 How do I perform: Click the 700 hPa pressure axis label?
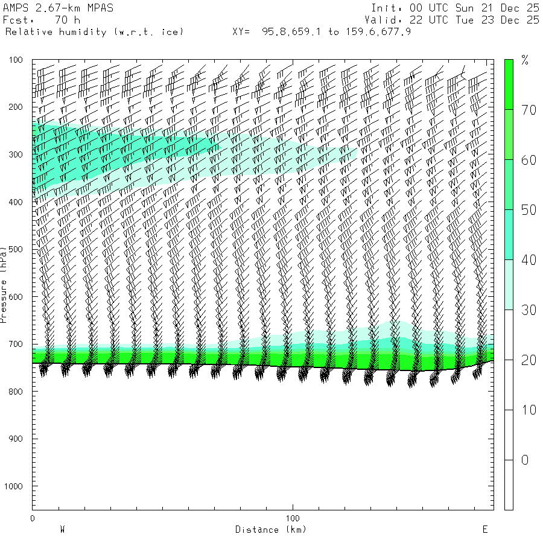point(16,345)
